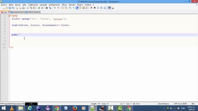Open the Vista menu
This screenshot has width=198, height=111.
tap(24, 5)
